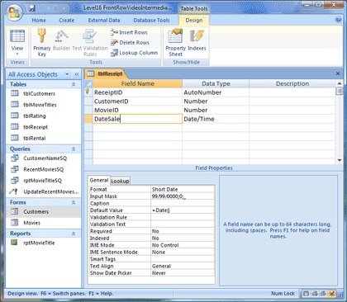This screenshot has height=302, width=347.
Task: Collapse the Forms group
Action: coord(74,202)
